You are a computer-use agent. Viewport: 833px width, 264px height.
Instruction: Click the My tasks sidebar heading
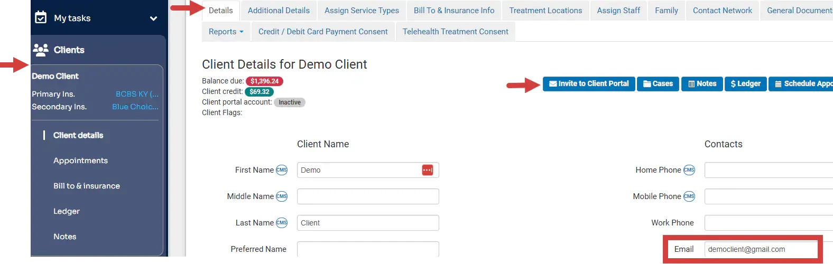pos(72,18)
